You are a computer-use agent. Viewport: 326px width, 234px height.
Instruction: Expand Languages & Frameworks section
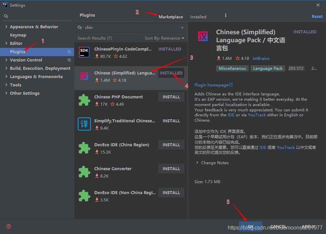coord(6,76)
